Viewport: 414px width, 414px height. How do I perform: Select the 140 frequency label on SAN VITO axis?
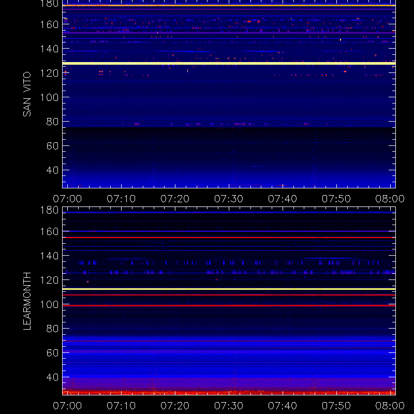coord(49,49)
